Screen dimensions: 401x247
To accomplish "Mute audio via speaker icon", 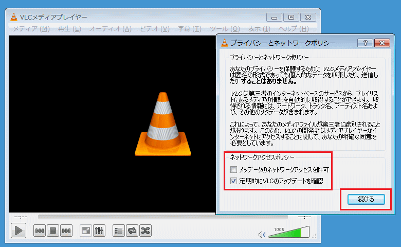I will pyautogui.click(x=262, y=235).
